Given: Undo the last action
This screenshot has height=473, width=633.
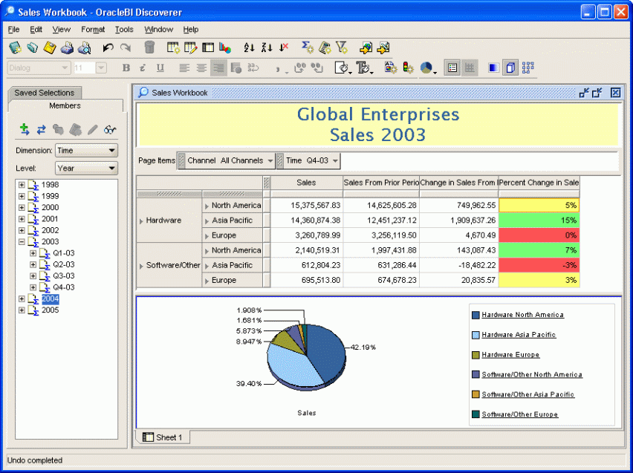Looking at the screenshot, I should pos(108,48).
